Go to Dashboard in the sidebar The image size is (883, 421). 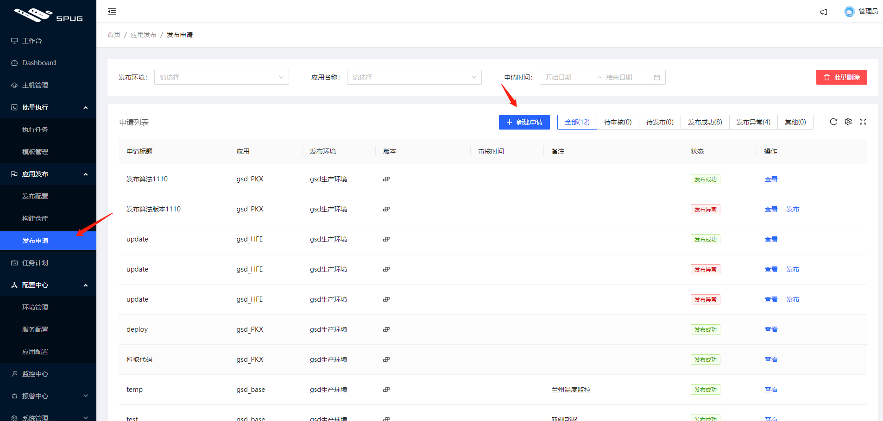point(48,63)
